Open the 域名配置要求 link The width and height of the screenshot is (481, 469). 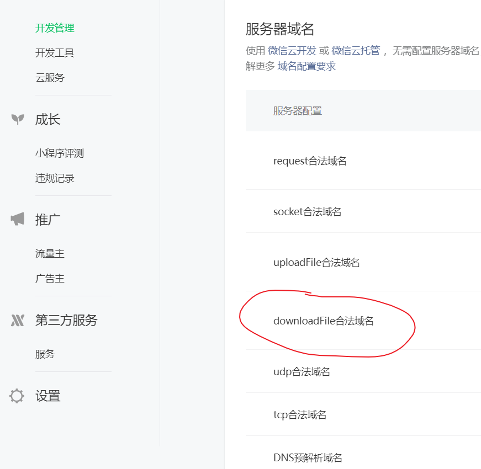(x=306, y=66)
